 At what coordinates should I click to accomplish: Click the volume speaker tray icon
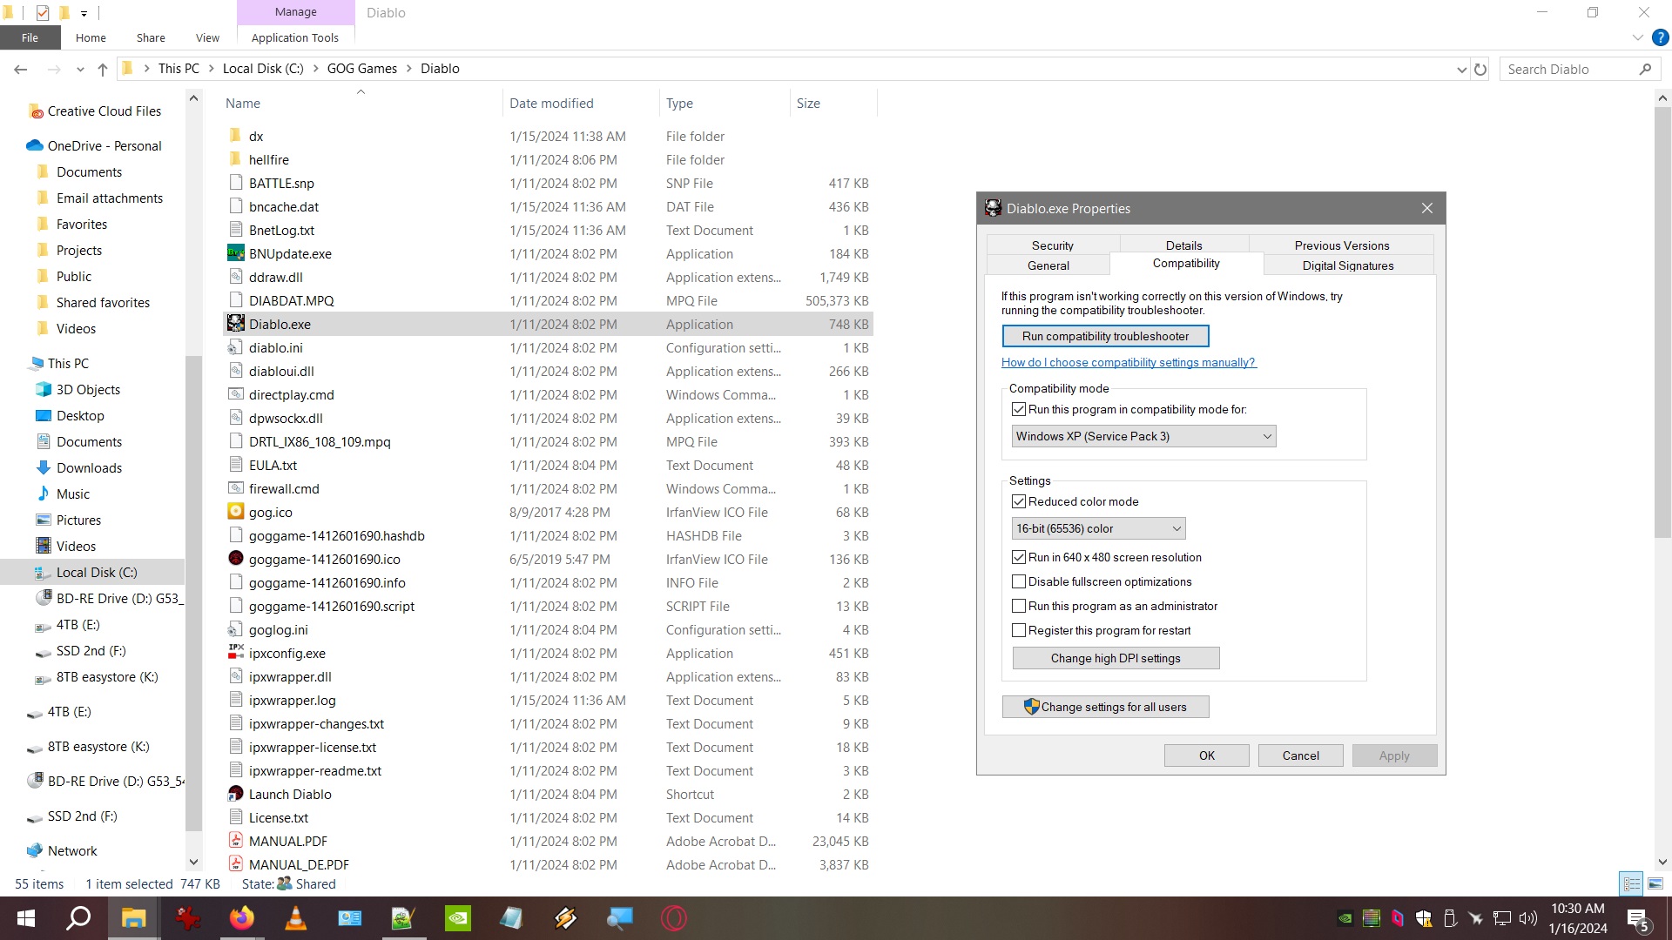click(1528, 918)
